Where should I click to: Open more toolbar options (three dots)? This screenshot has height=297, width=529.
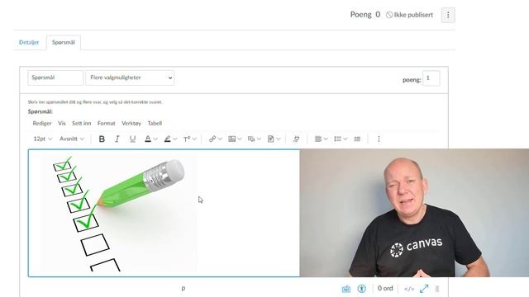point(379,139)
